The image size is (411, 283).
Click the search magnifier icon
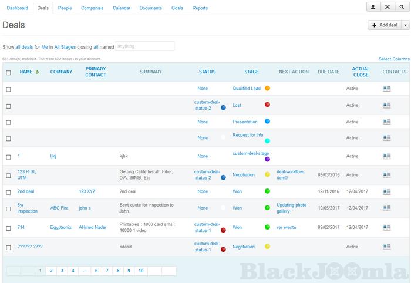pyautogui.click(x=402, y=7)
